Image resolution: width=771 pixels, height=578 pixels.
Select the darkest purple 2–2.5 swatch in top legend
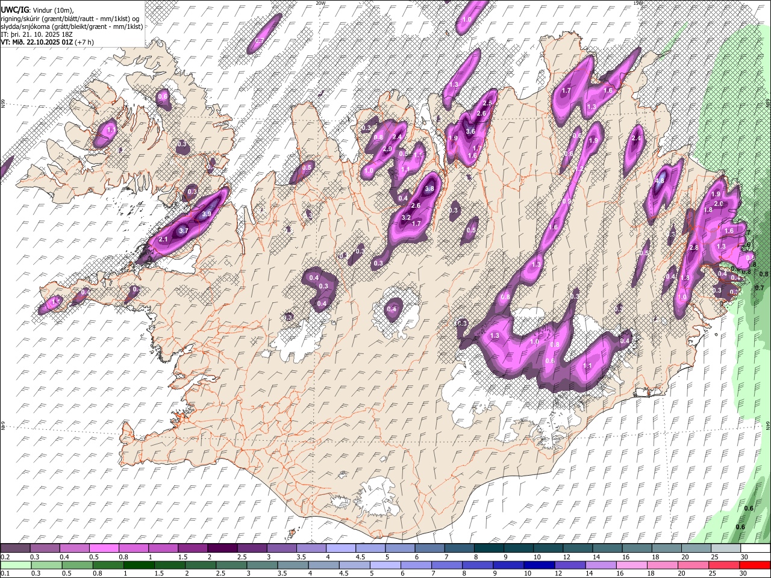click(222, 548)
